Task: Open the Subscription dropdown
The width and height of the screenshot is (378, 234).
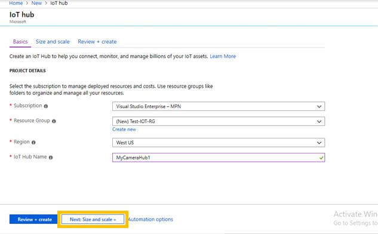Action: pyautogui.click(x=219, y=106)
